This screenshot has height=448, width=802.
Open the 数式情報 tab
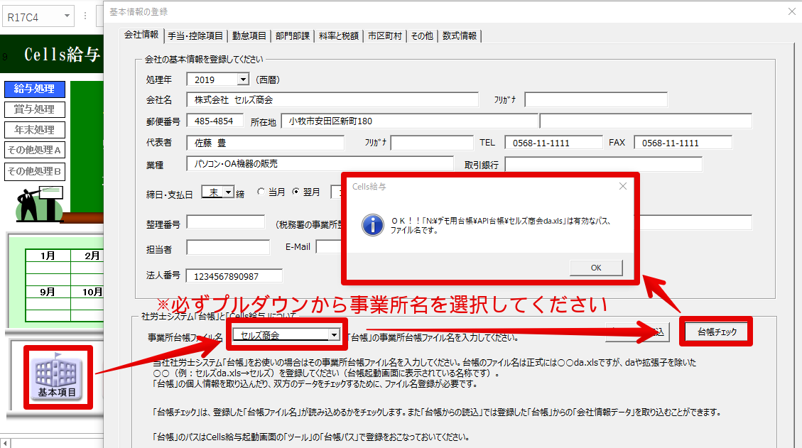pyautogui.click(x=460, y=35)
